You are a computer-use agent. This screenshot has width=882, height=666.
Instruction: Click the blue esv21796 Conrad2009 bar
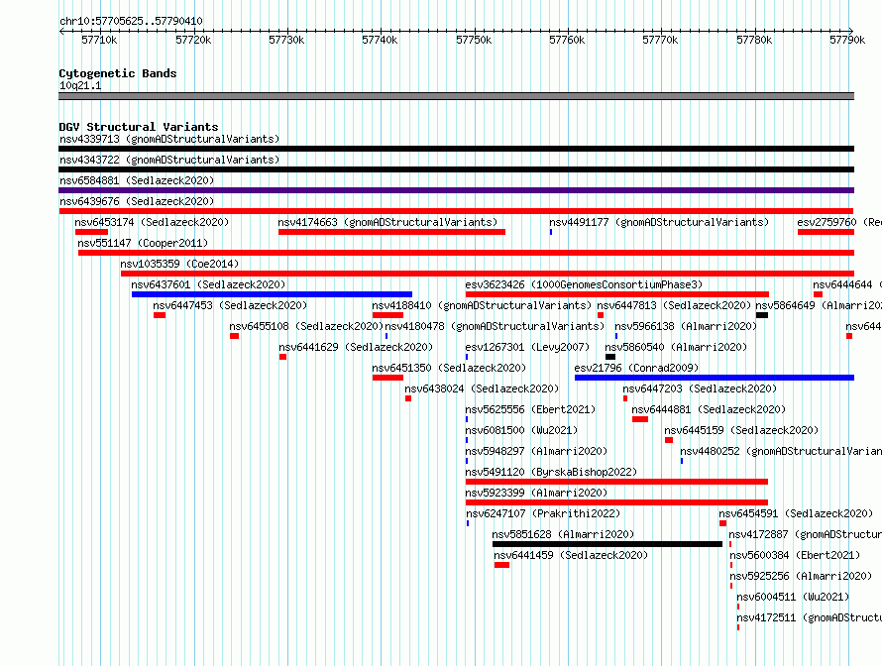pyautogui.click(x=715, y=378)
